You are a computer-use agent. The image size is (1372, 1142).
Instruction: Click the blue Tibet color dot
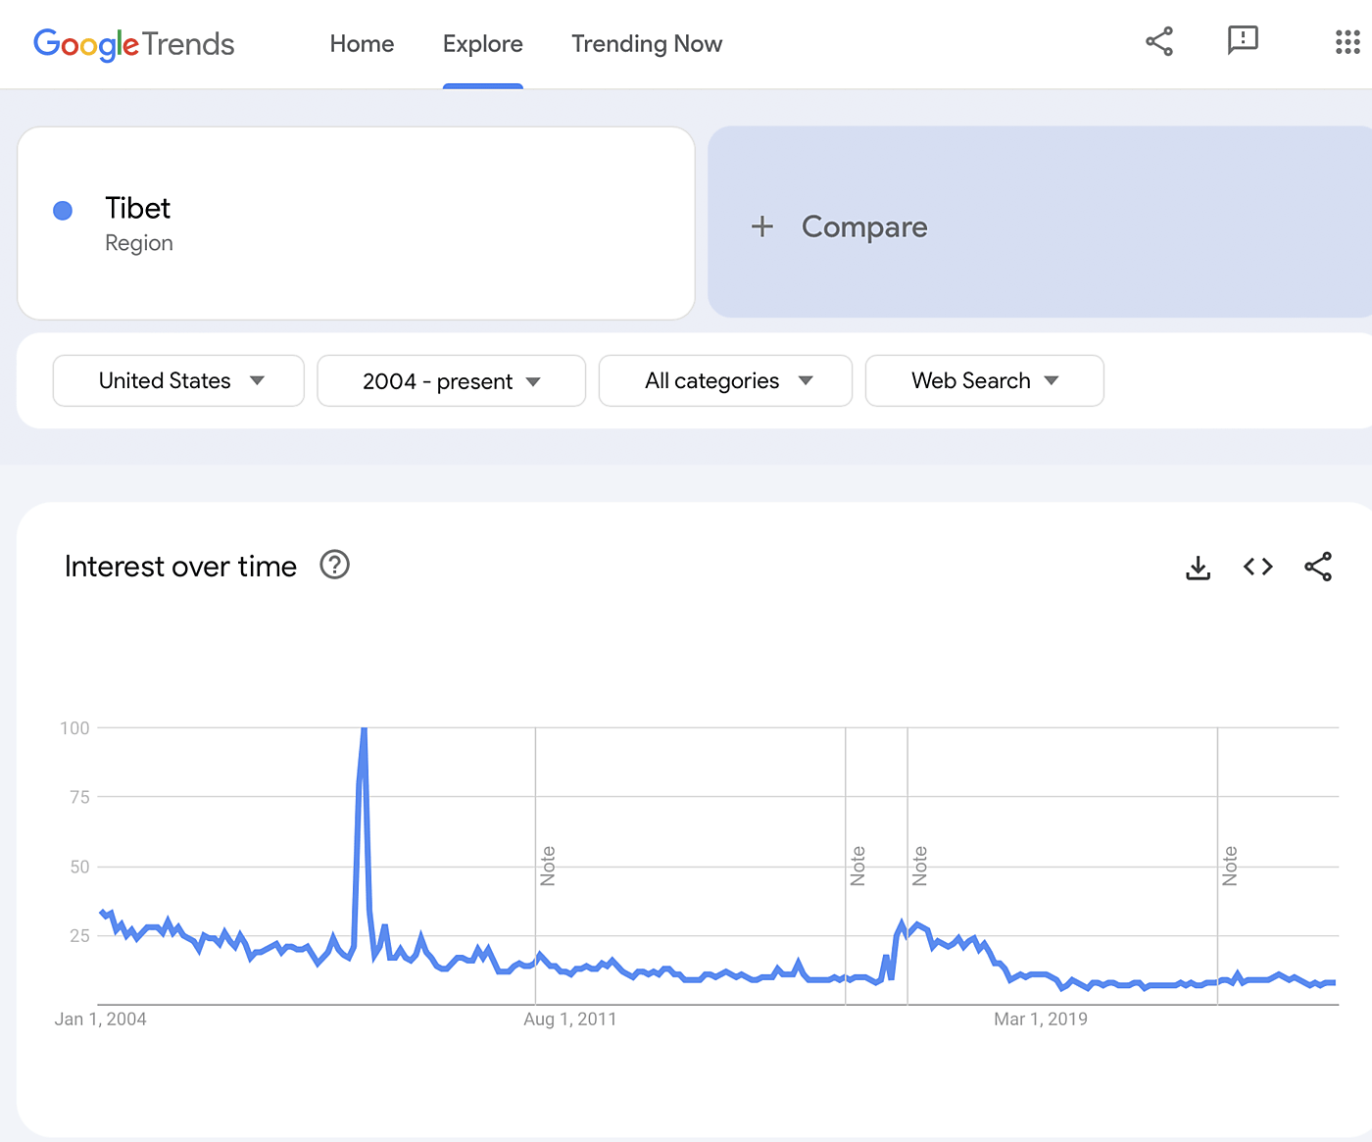point(63,211)
